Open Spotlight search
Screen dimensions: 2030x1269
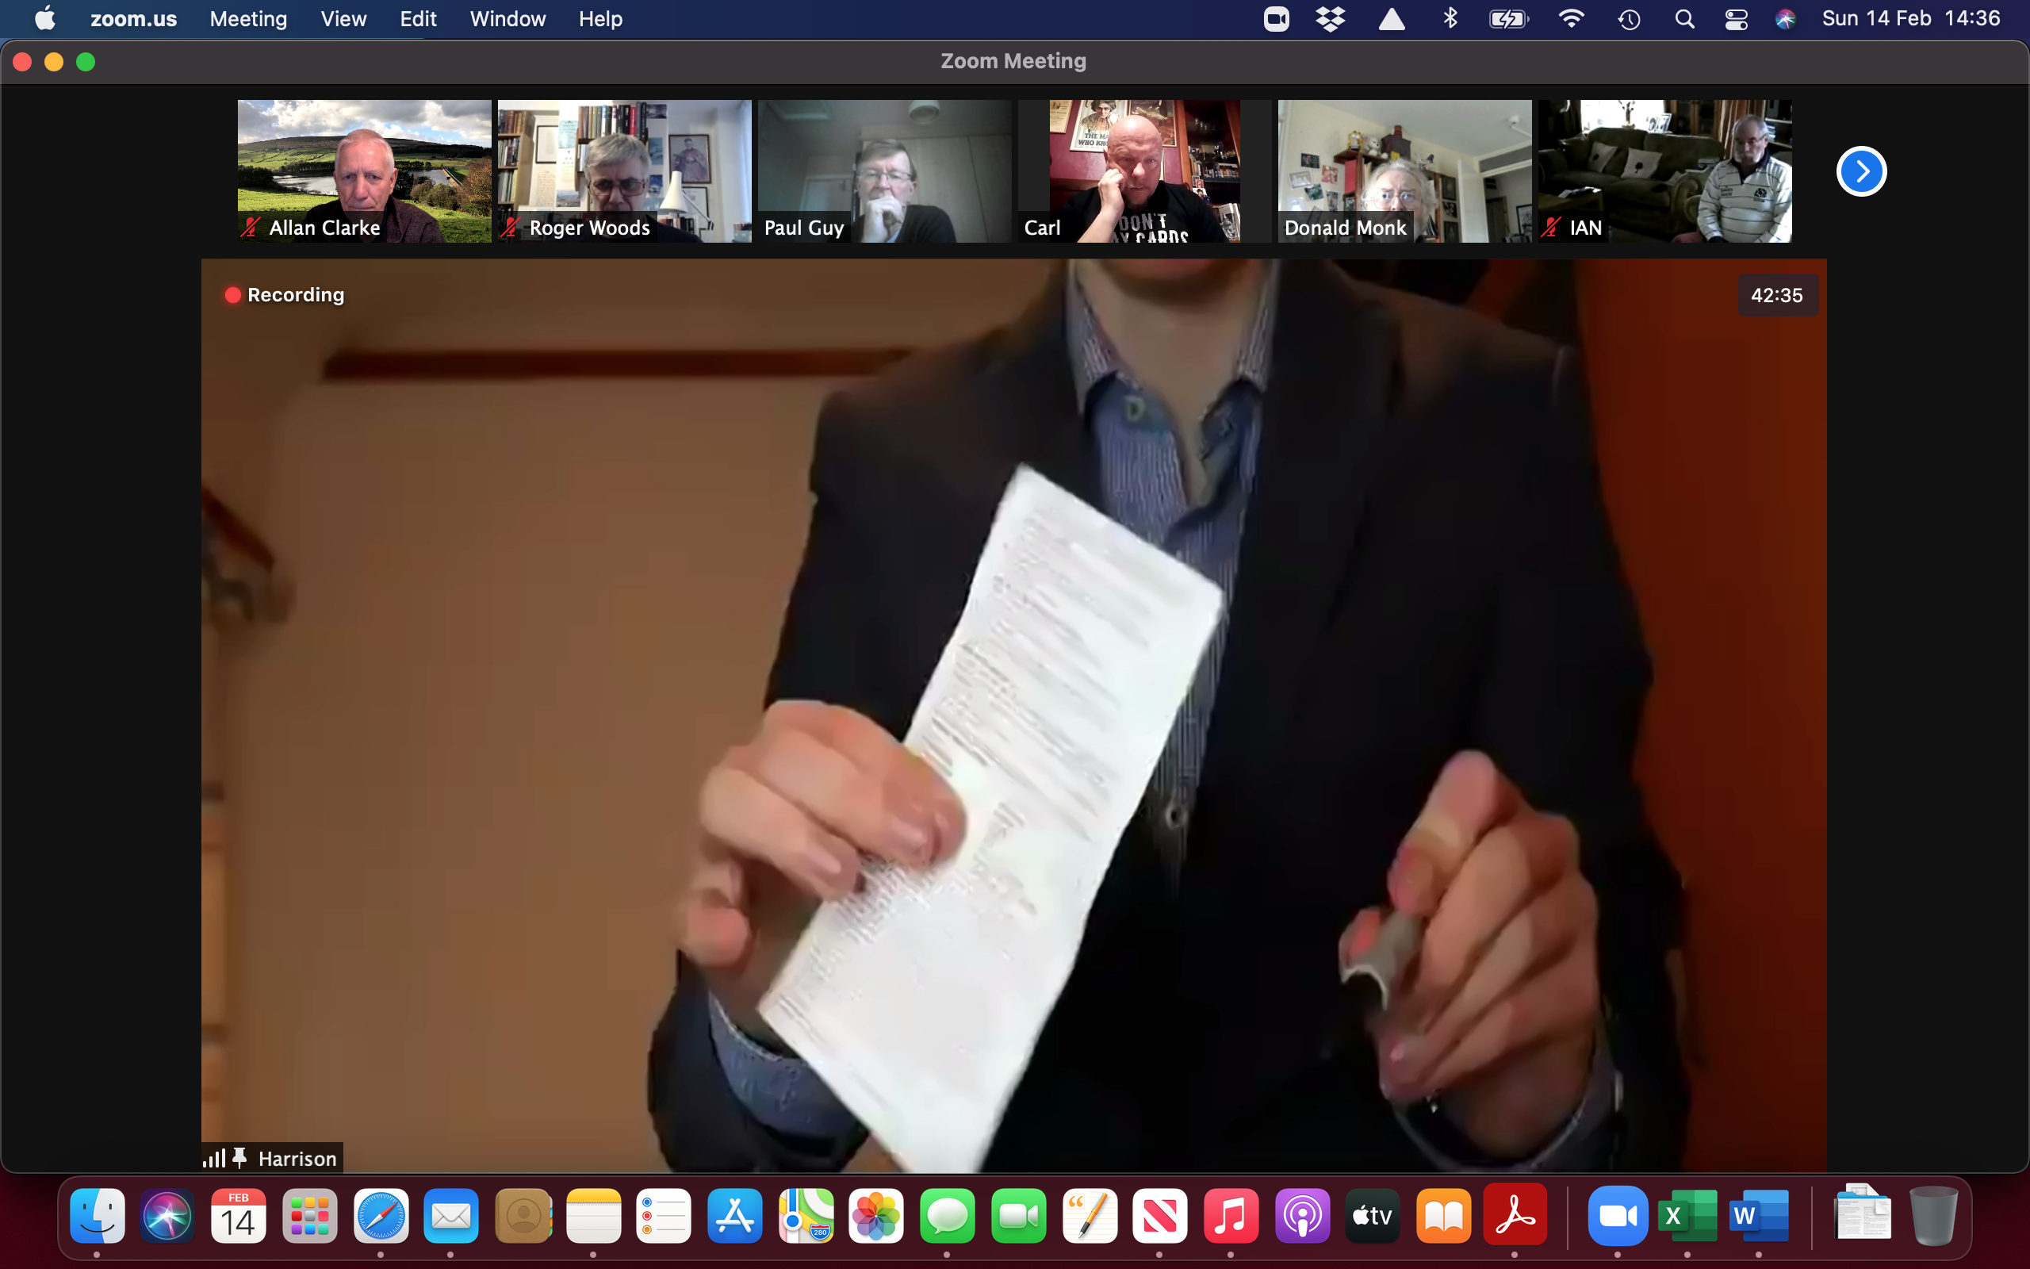(x=1683, y=18)
